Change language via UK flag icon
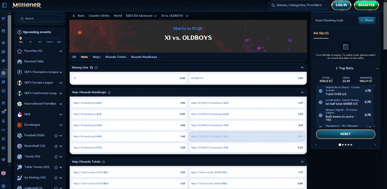Viewport: 387px width, 189px height. point(4,173)
